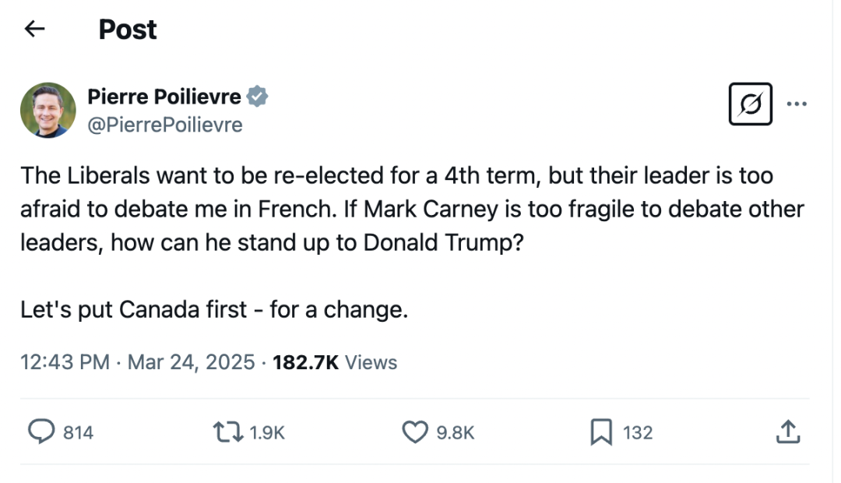Open the Grok explain-post icon

tap(750, 104)
